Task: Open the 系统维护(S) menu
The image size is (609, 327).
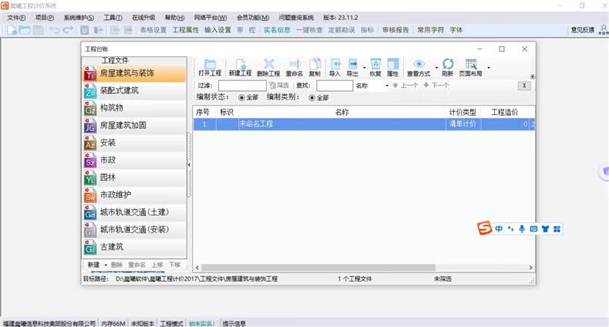Action: coord(79,17)
